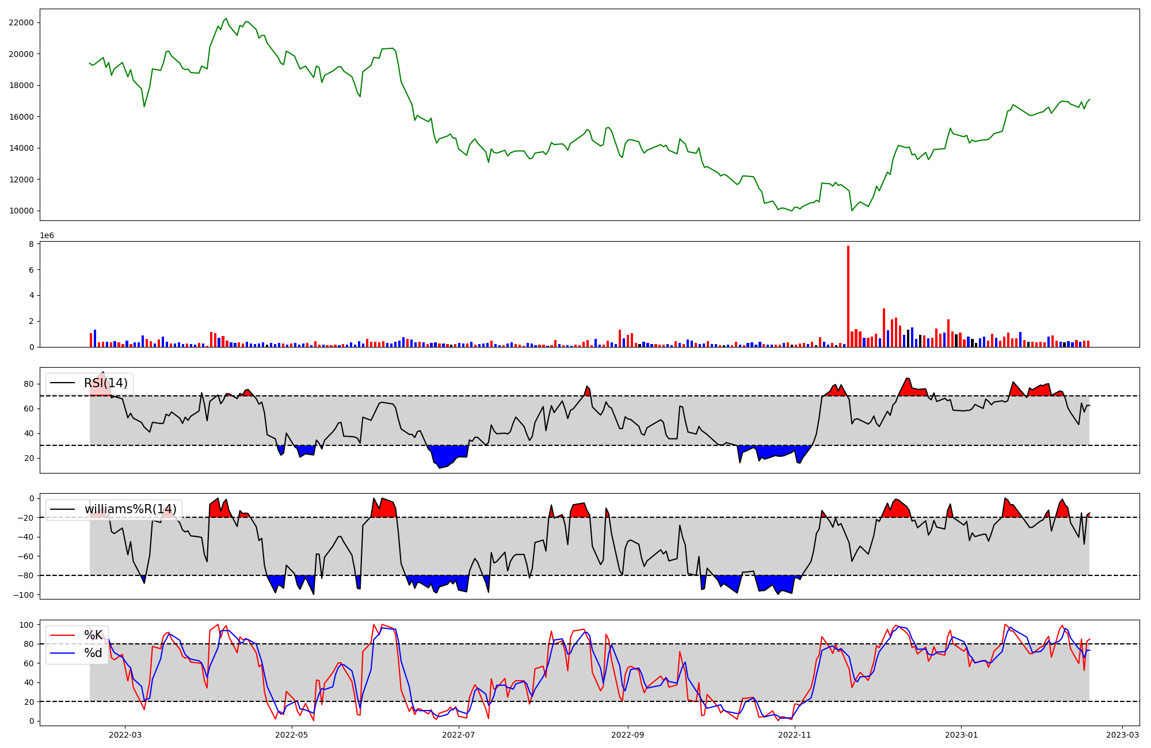Click the 2022-09 x-axis date label
Screen dimensions: 1151x748
tap(627, 734)
